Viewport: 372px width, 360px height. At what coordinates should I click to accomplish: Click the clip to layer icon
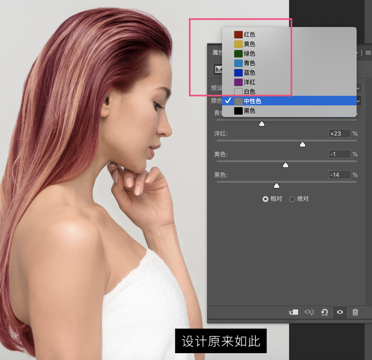click(293, 312)
